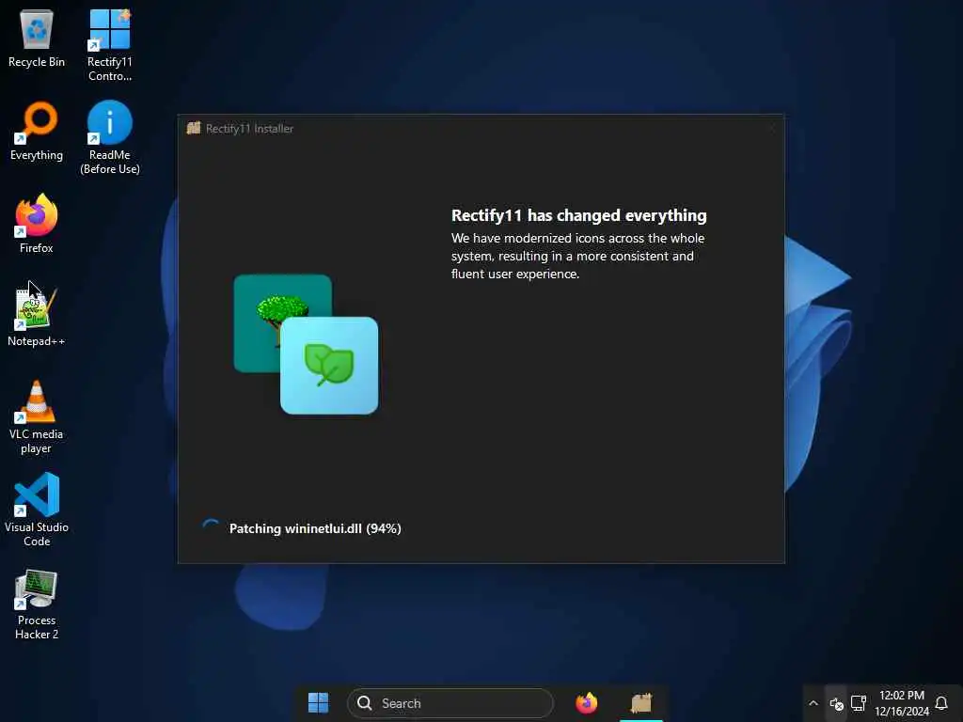Click the 'Rectify11 has changed everything' heading
The image size is (963, 722).
(579, 215)
